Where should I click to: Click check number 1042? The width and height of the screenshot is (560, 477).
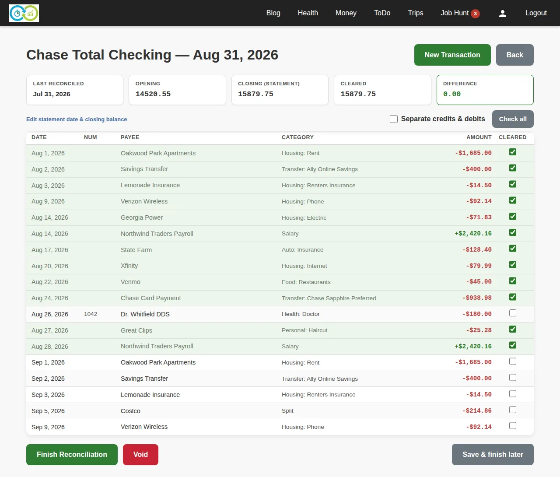[91, 314]
